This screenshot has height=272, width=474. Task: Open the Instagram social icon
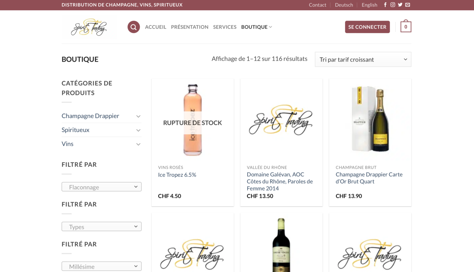393,5
